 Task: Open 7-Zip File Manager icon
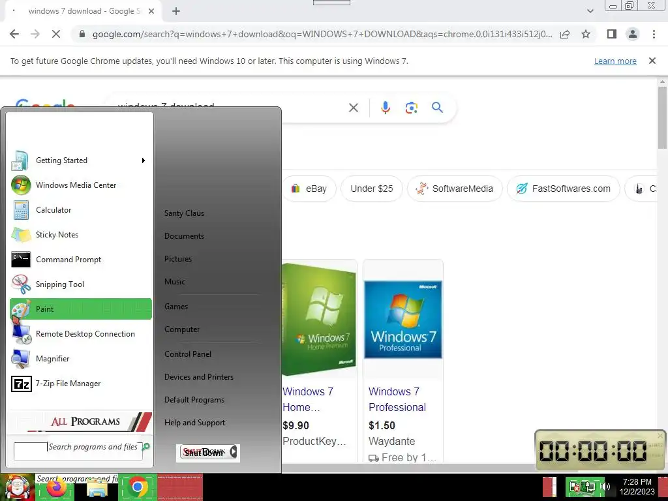click(22, 384)
